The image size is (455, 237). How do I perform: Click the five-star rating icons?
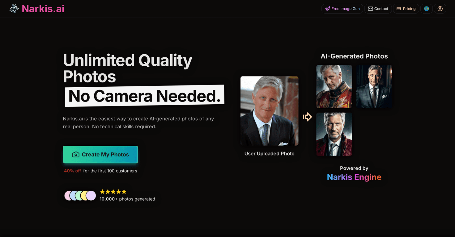113,191
